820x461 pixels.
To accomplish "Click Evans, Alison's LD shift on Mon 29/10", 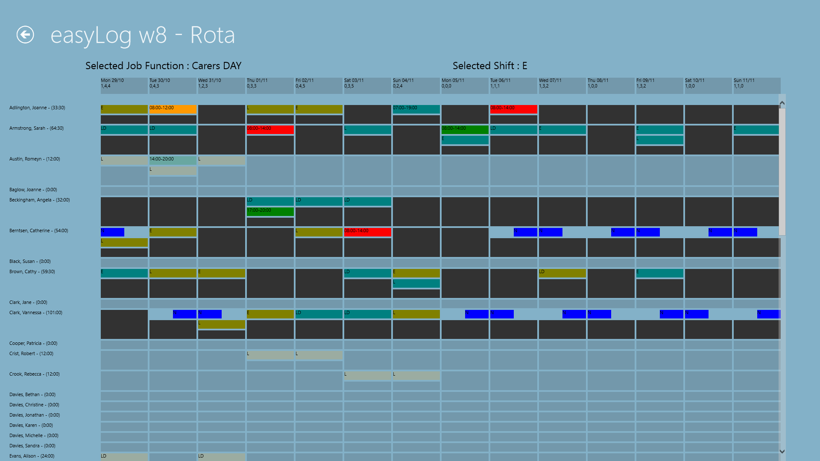I will pyautogui.click(x=124, y=457).
